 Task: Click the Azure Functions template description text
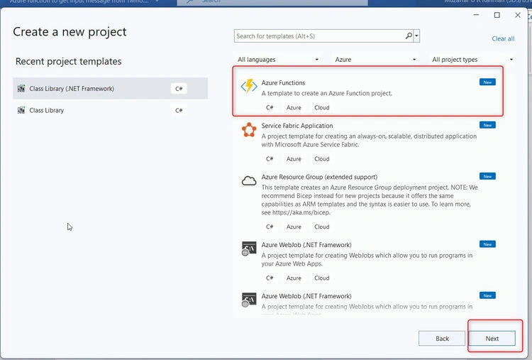click(x=326, y=94)
